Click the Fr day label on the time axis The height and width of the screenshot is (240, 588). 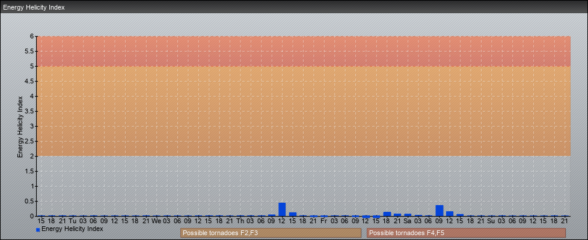[x=324, y=221]
